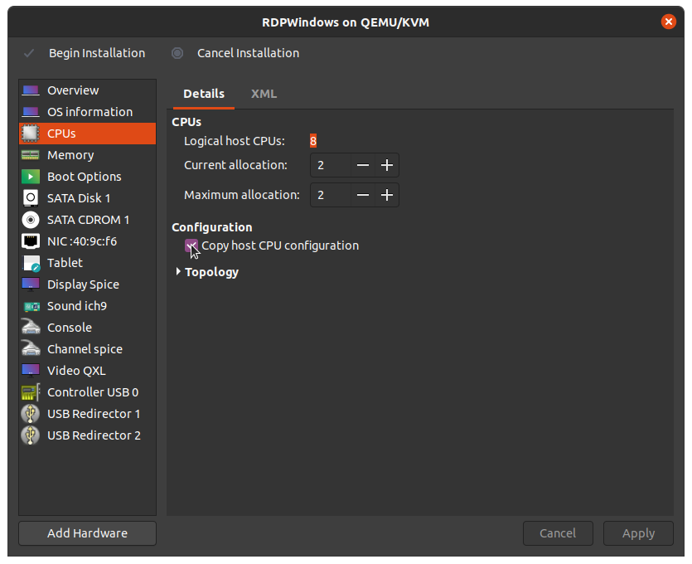Select the Tablet device icon
Image resolution: width=692 pixels, height=564 pixels.
[x=31, y=263]
